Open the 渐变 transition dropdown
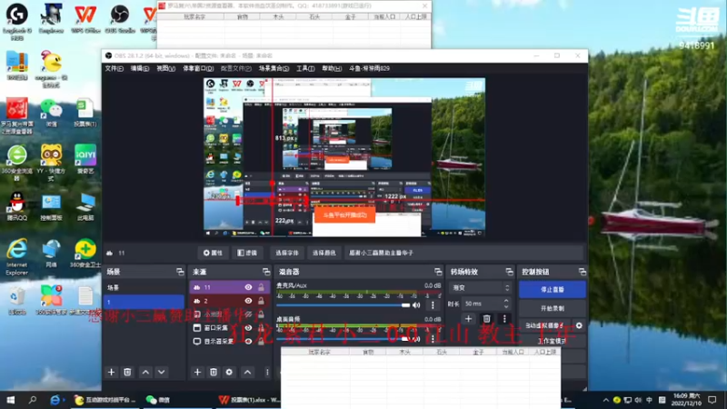This screenshot has width=727, height=409. (x=481, y=288)
